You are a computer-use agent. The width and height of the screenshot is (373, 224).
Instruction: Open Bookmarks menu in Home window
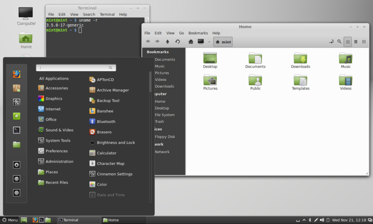(x=198, y=33)
